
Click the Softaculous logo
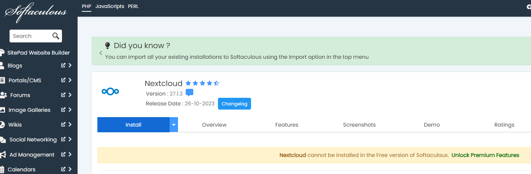click(x=36, y=11)
